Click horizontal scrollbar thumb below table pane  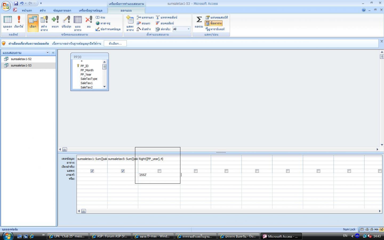click(65, 149)
